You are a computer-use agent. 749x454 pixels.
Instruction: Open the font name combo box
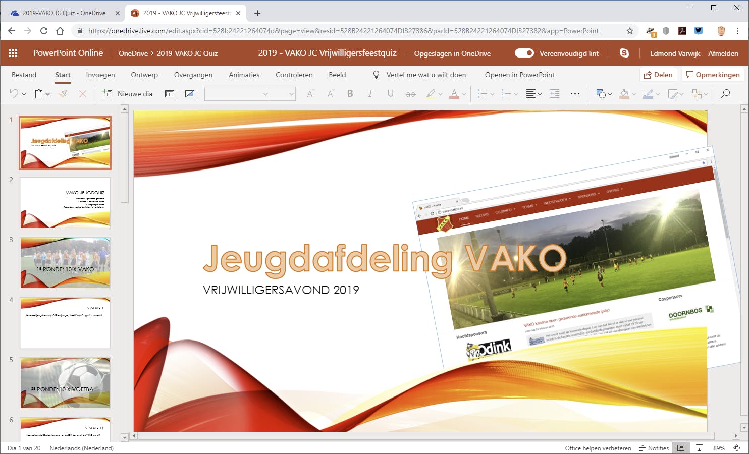tap(237, 94)
